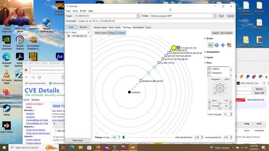
Task: Open the Scan menu
Action: [x=68, y=11]
